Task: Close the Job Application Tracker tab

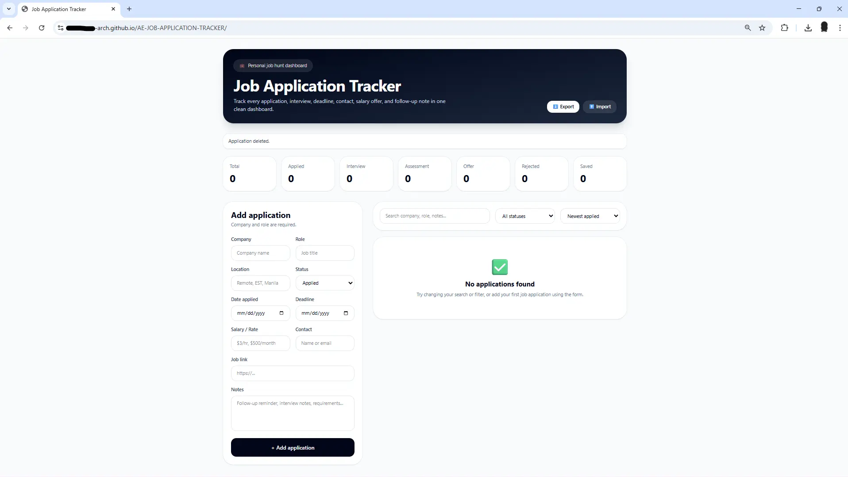Action: click(x=113, y=9)
